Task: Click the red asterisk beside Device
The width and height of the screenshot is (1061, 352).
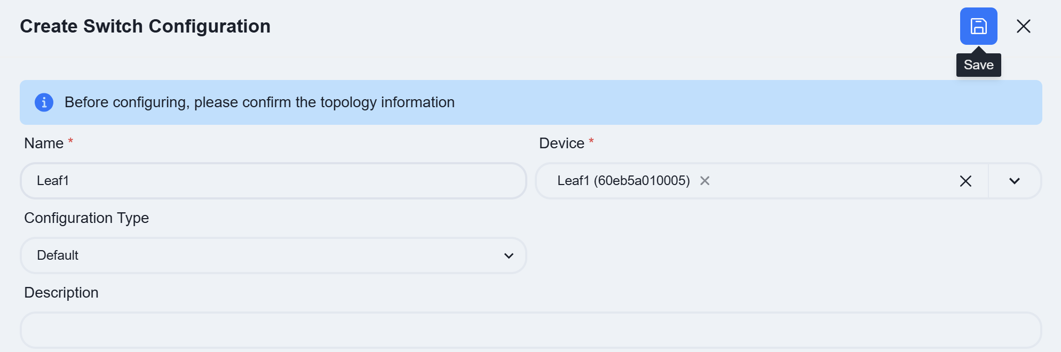Action: coord(591,141)
